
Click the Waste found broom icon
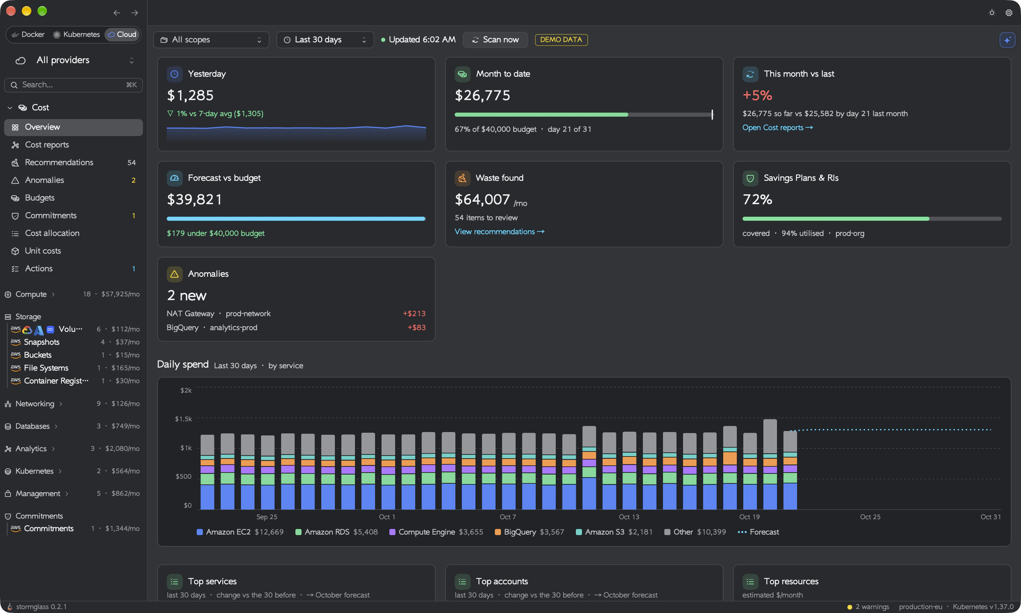(x=463, y=178)
